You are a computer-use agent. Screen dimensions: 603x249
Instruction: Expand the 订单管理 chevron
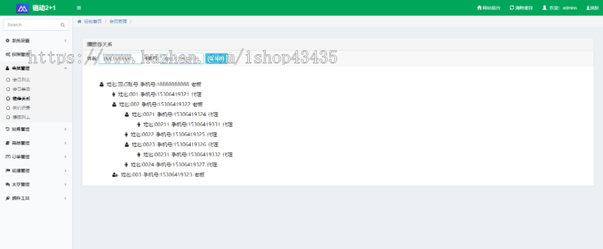coord(66,157)
